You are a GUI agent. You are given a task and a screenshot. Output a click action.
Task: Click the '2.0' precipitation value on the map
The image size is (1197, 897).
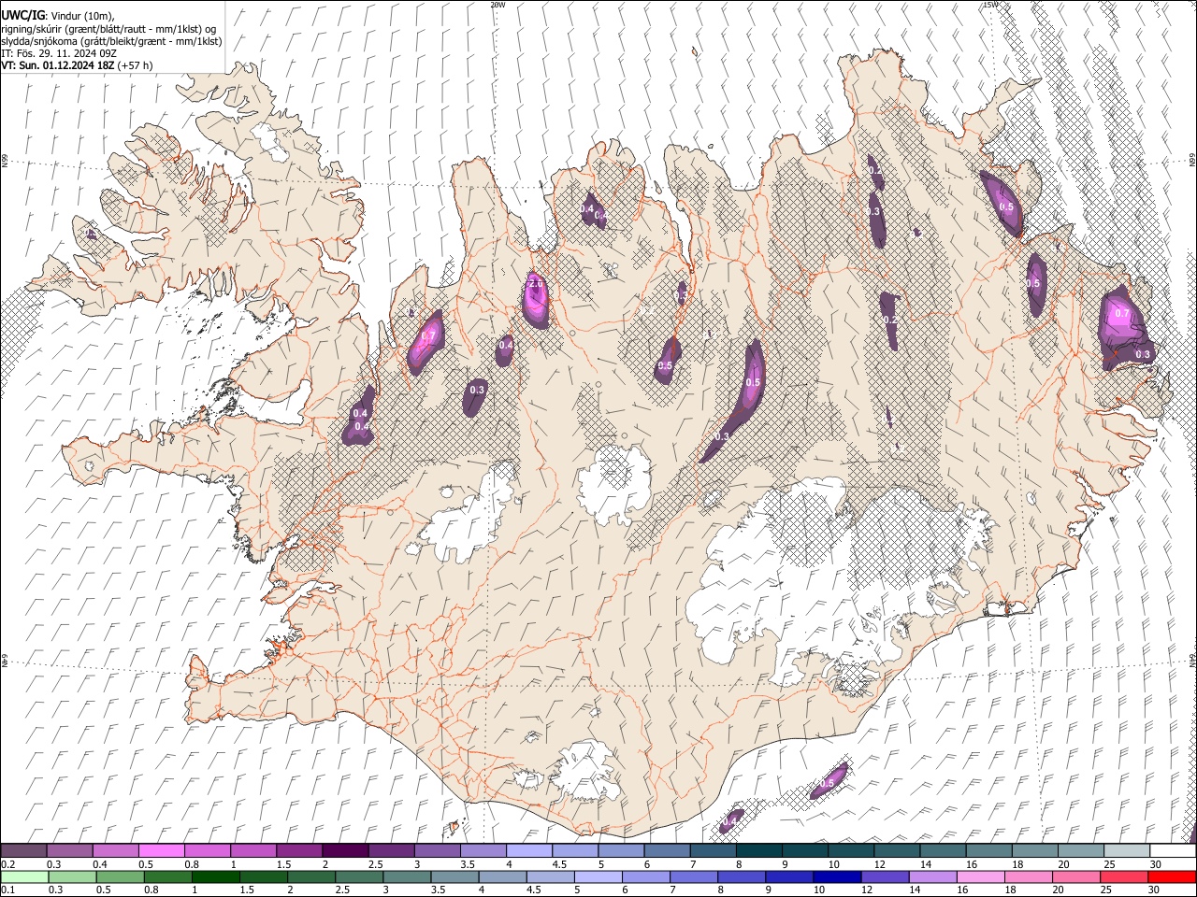pyautogui.click(x=535, y=283)
